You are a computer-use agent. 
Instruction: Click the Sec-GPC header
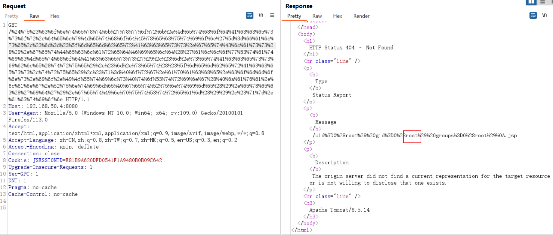23,174
